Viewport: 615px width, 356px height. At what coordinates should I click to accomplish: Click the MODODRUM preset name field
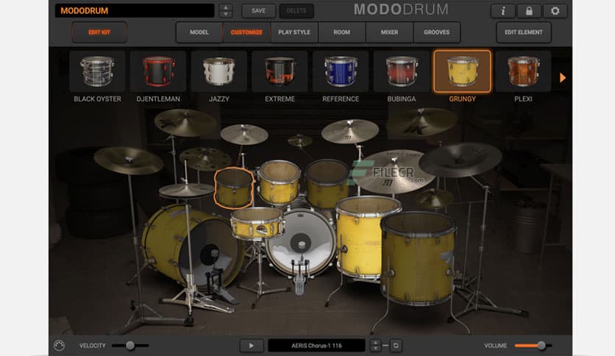135,10
